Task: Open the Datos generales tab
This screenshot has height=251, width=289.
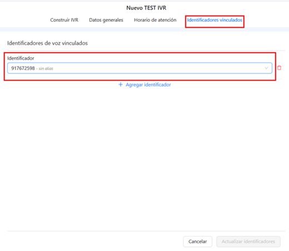Action: tap(106, 20)
